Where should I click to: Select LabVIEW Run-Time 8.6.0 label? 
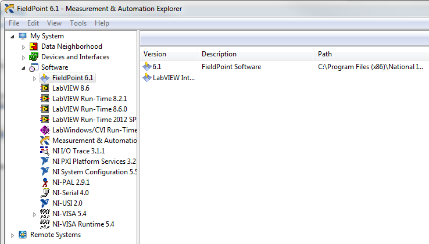90,109
